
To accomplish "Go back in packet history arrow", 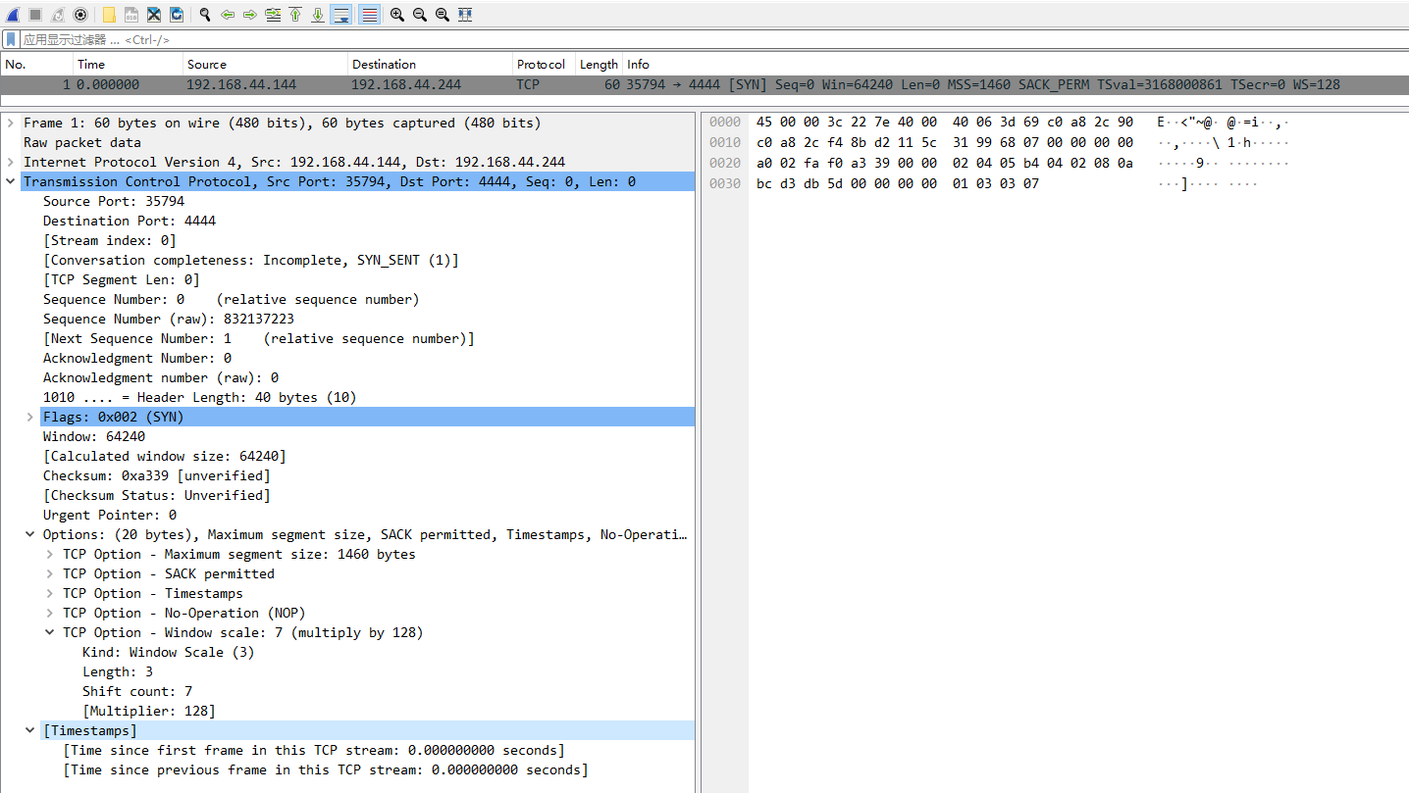I will point(228,15).
